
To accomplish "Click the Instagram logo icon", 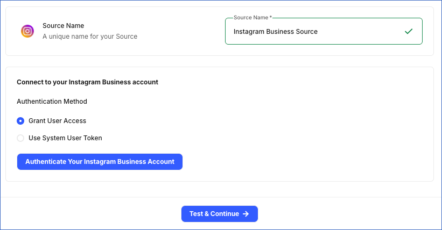I will pyautogui.click(x=27, y=31).
